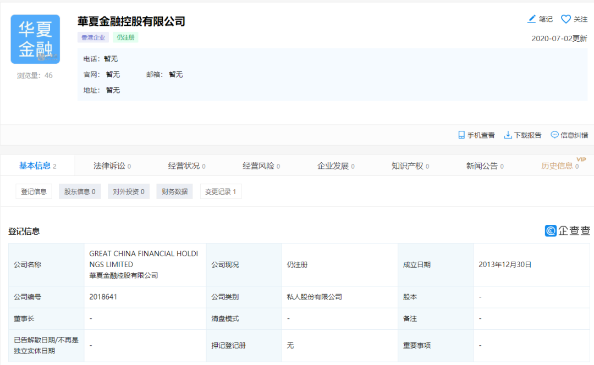This screenshot has width=594, height=365.
Task: Click the 信息纠错 chat bubble icon
Action: pos(554,135)
